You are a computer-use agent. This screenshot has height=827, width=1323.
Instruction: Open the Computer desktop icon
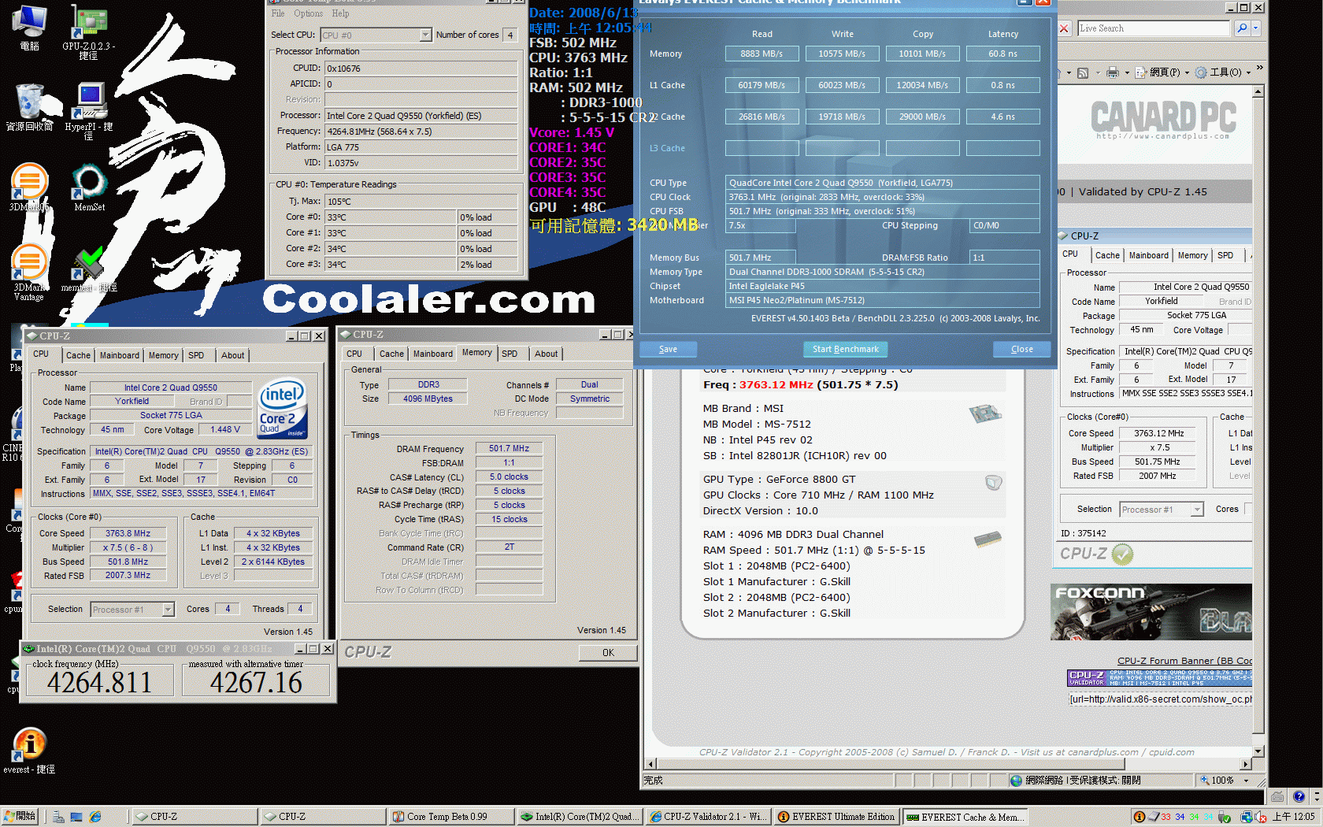click(29, 28)
